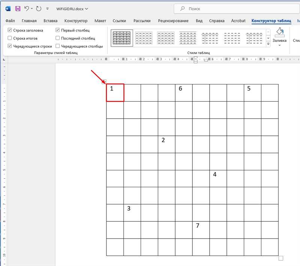300x266 pixels.
Task: Click the table cell containing 6
Action: point(184,93)
